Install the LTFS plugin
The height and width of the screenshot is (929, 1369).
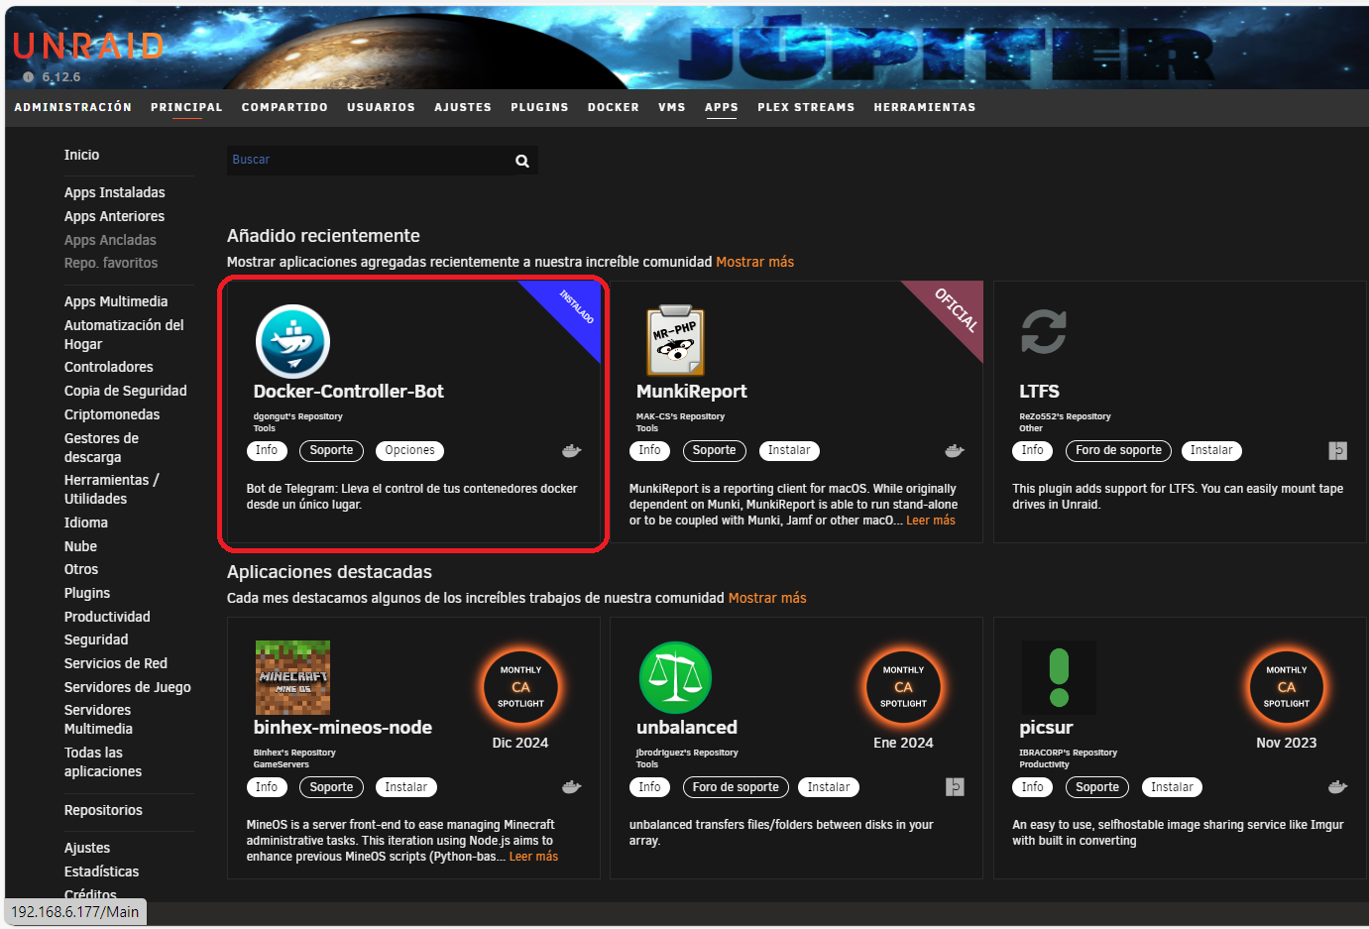click(1211, 451)
